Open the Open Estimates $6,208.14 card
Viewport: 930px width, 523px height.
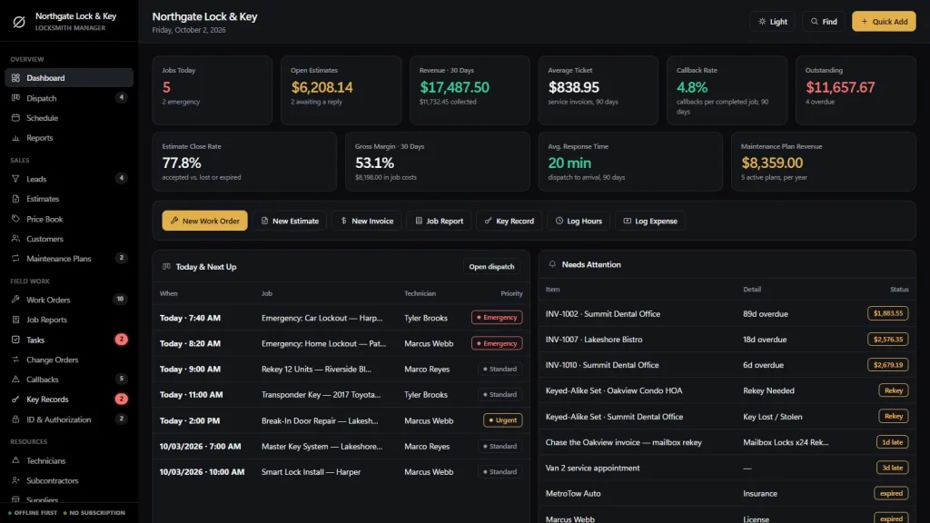point(341,90)
